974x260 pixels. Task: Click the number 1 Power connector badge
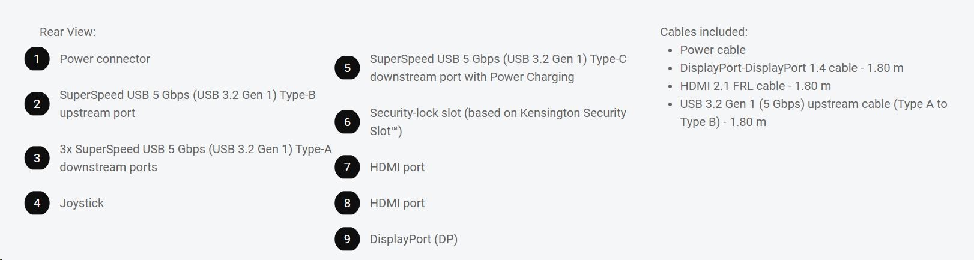pyautogui.click(x=37, y=59)
